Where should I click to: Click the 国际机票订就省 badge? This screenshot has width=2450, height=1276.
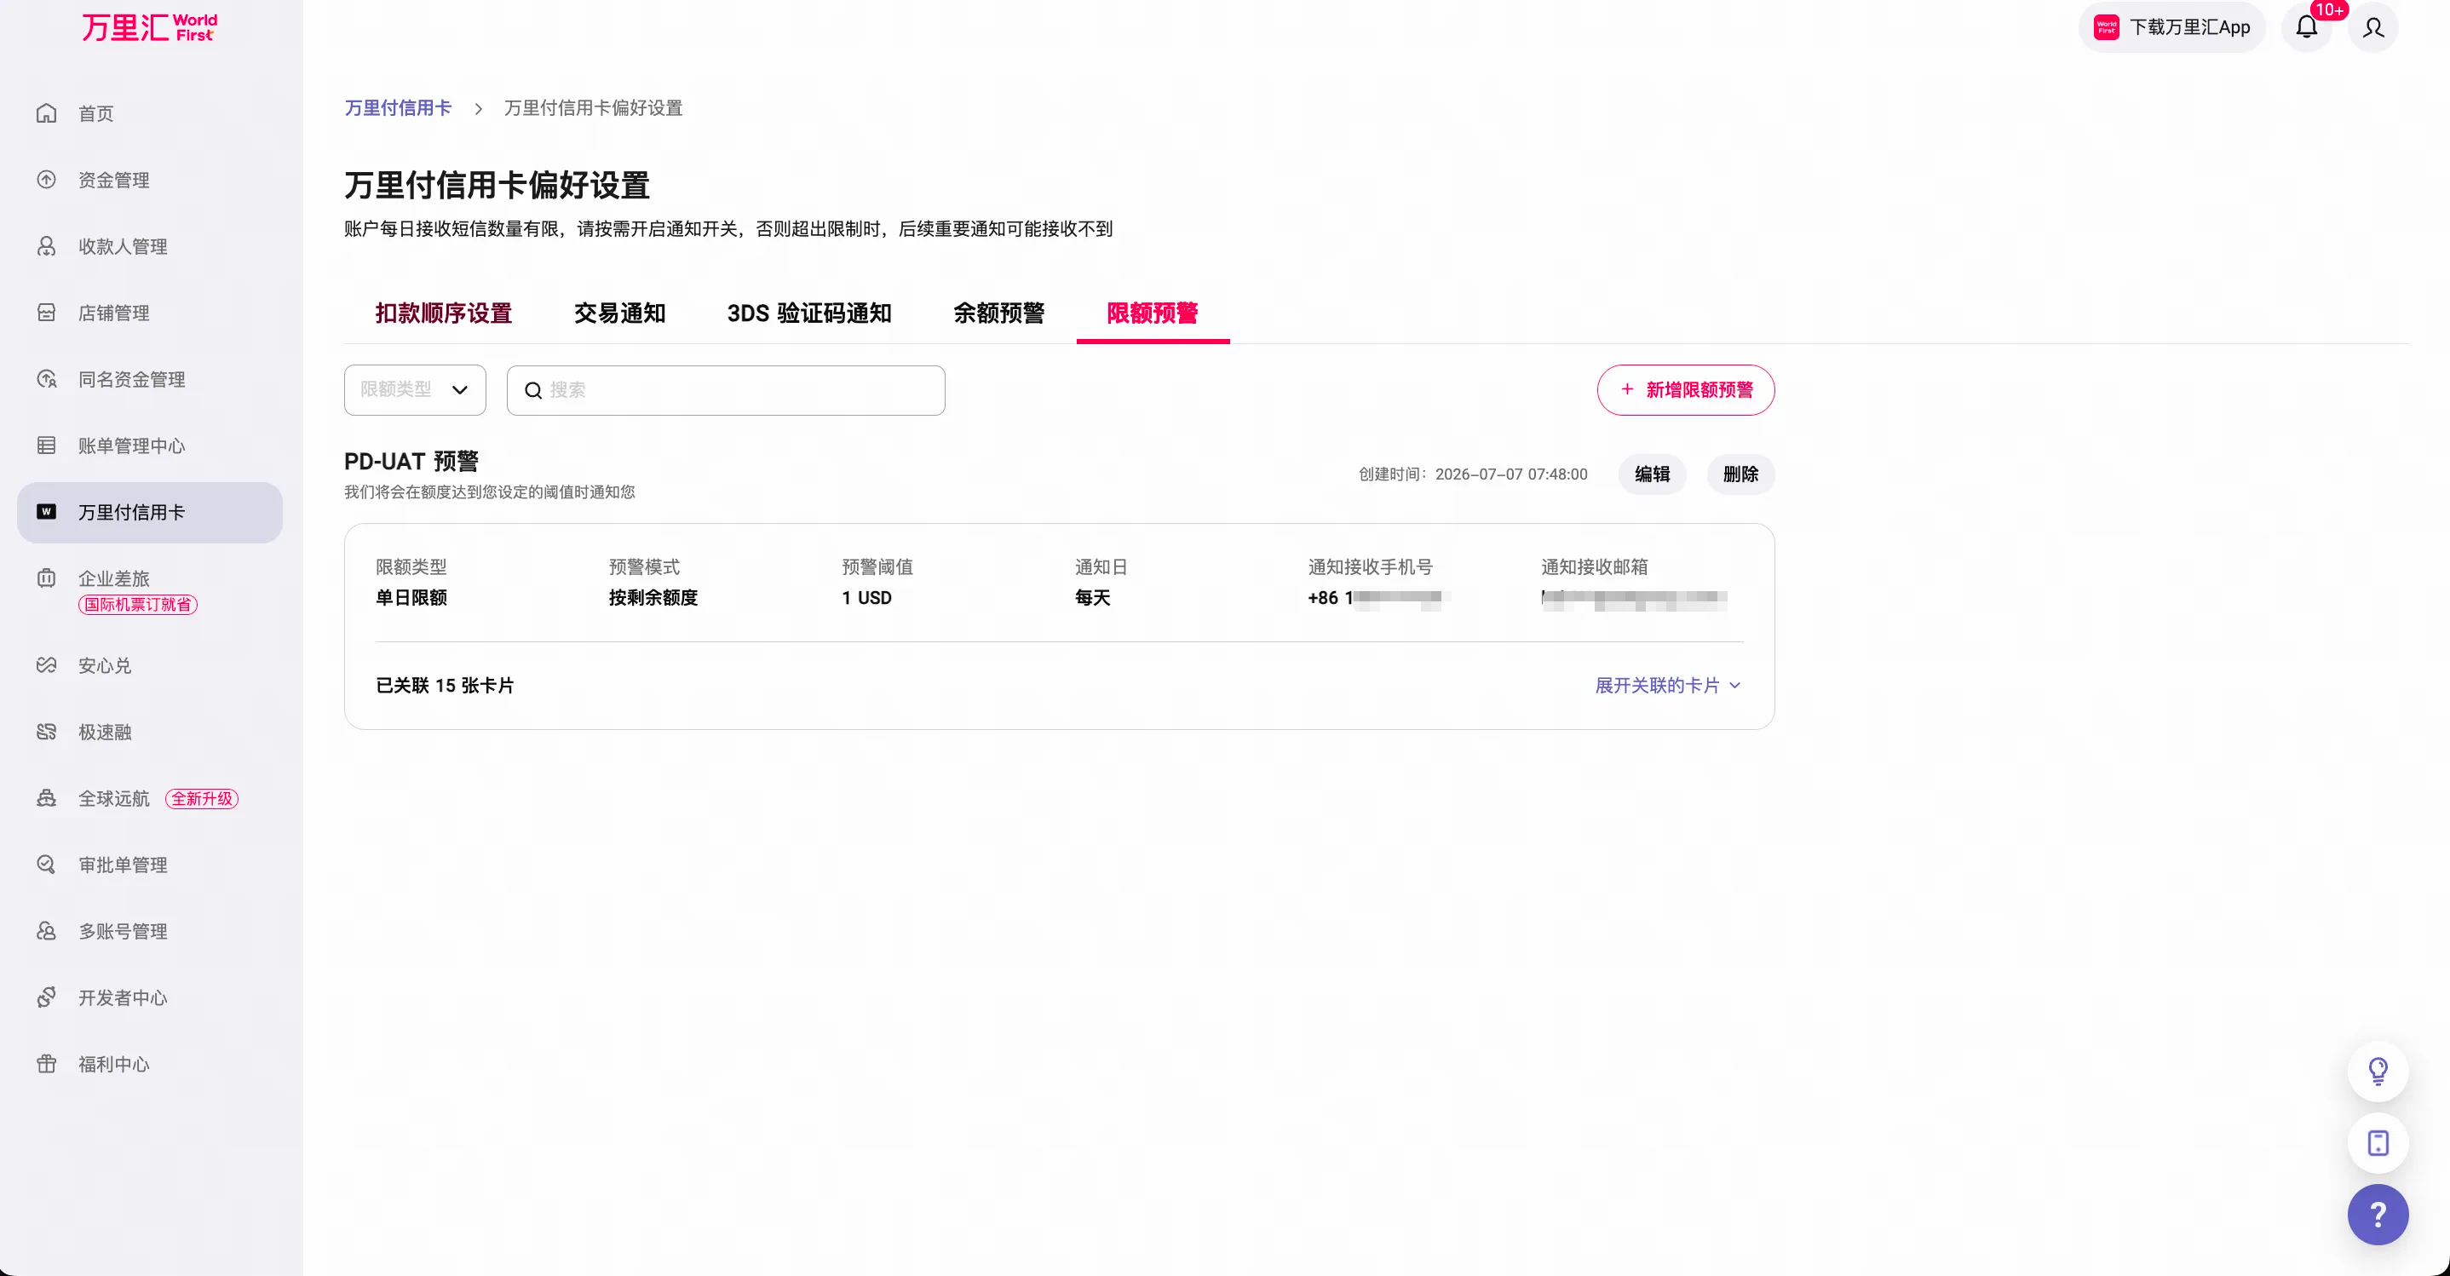click(138, 605)
